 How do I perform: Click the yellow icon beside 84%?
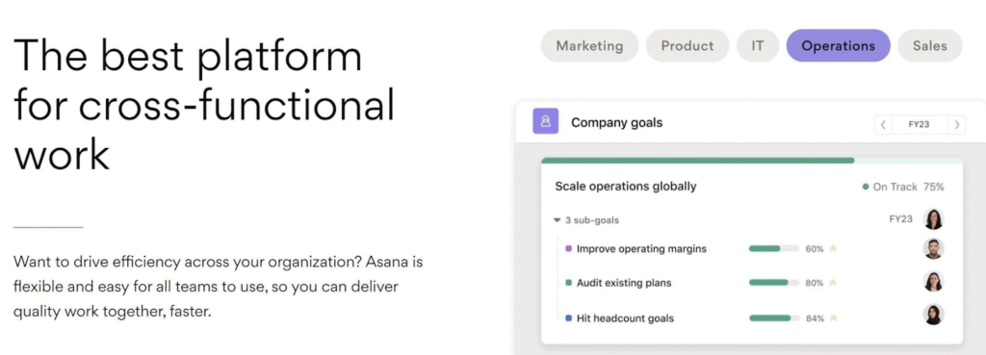[833, 318]
